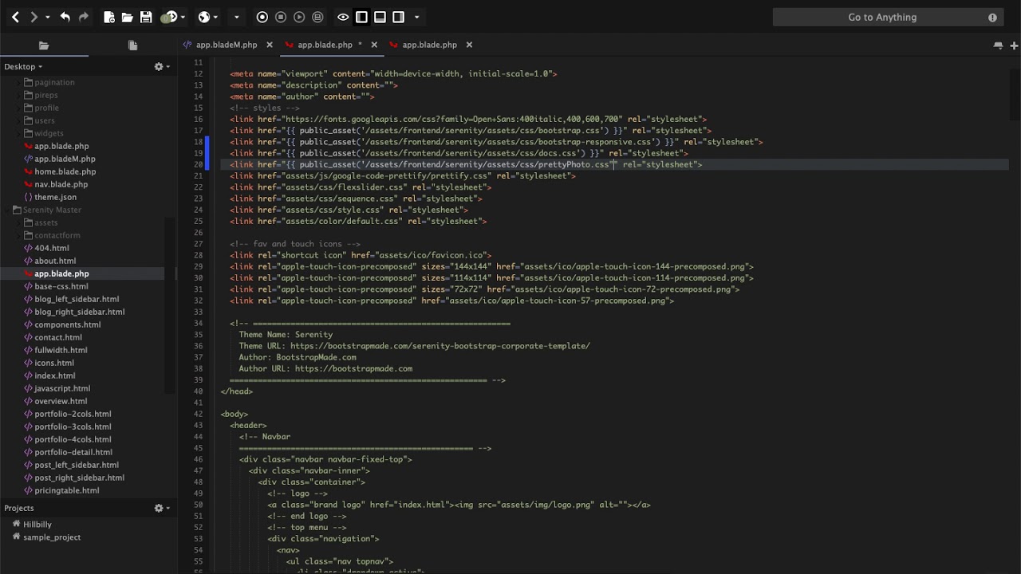
Task: Open components.html in file tree
Action: (67, 324)
